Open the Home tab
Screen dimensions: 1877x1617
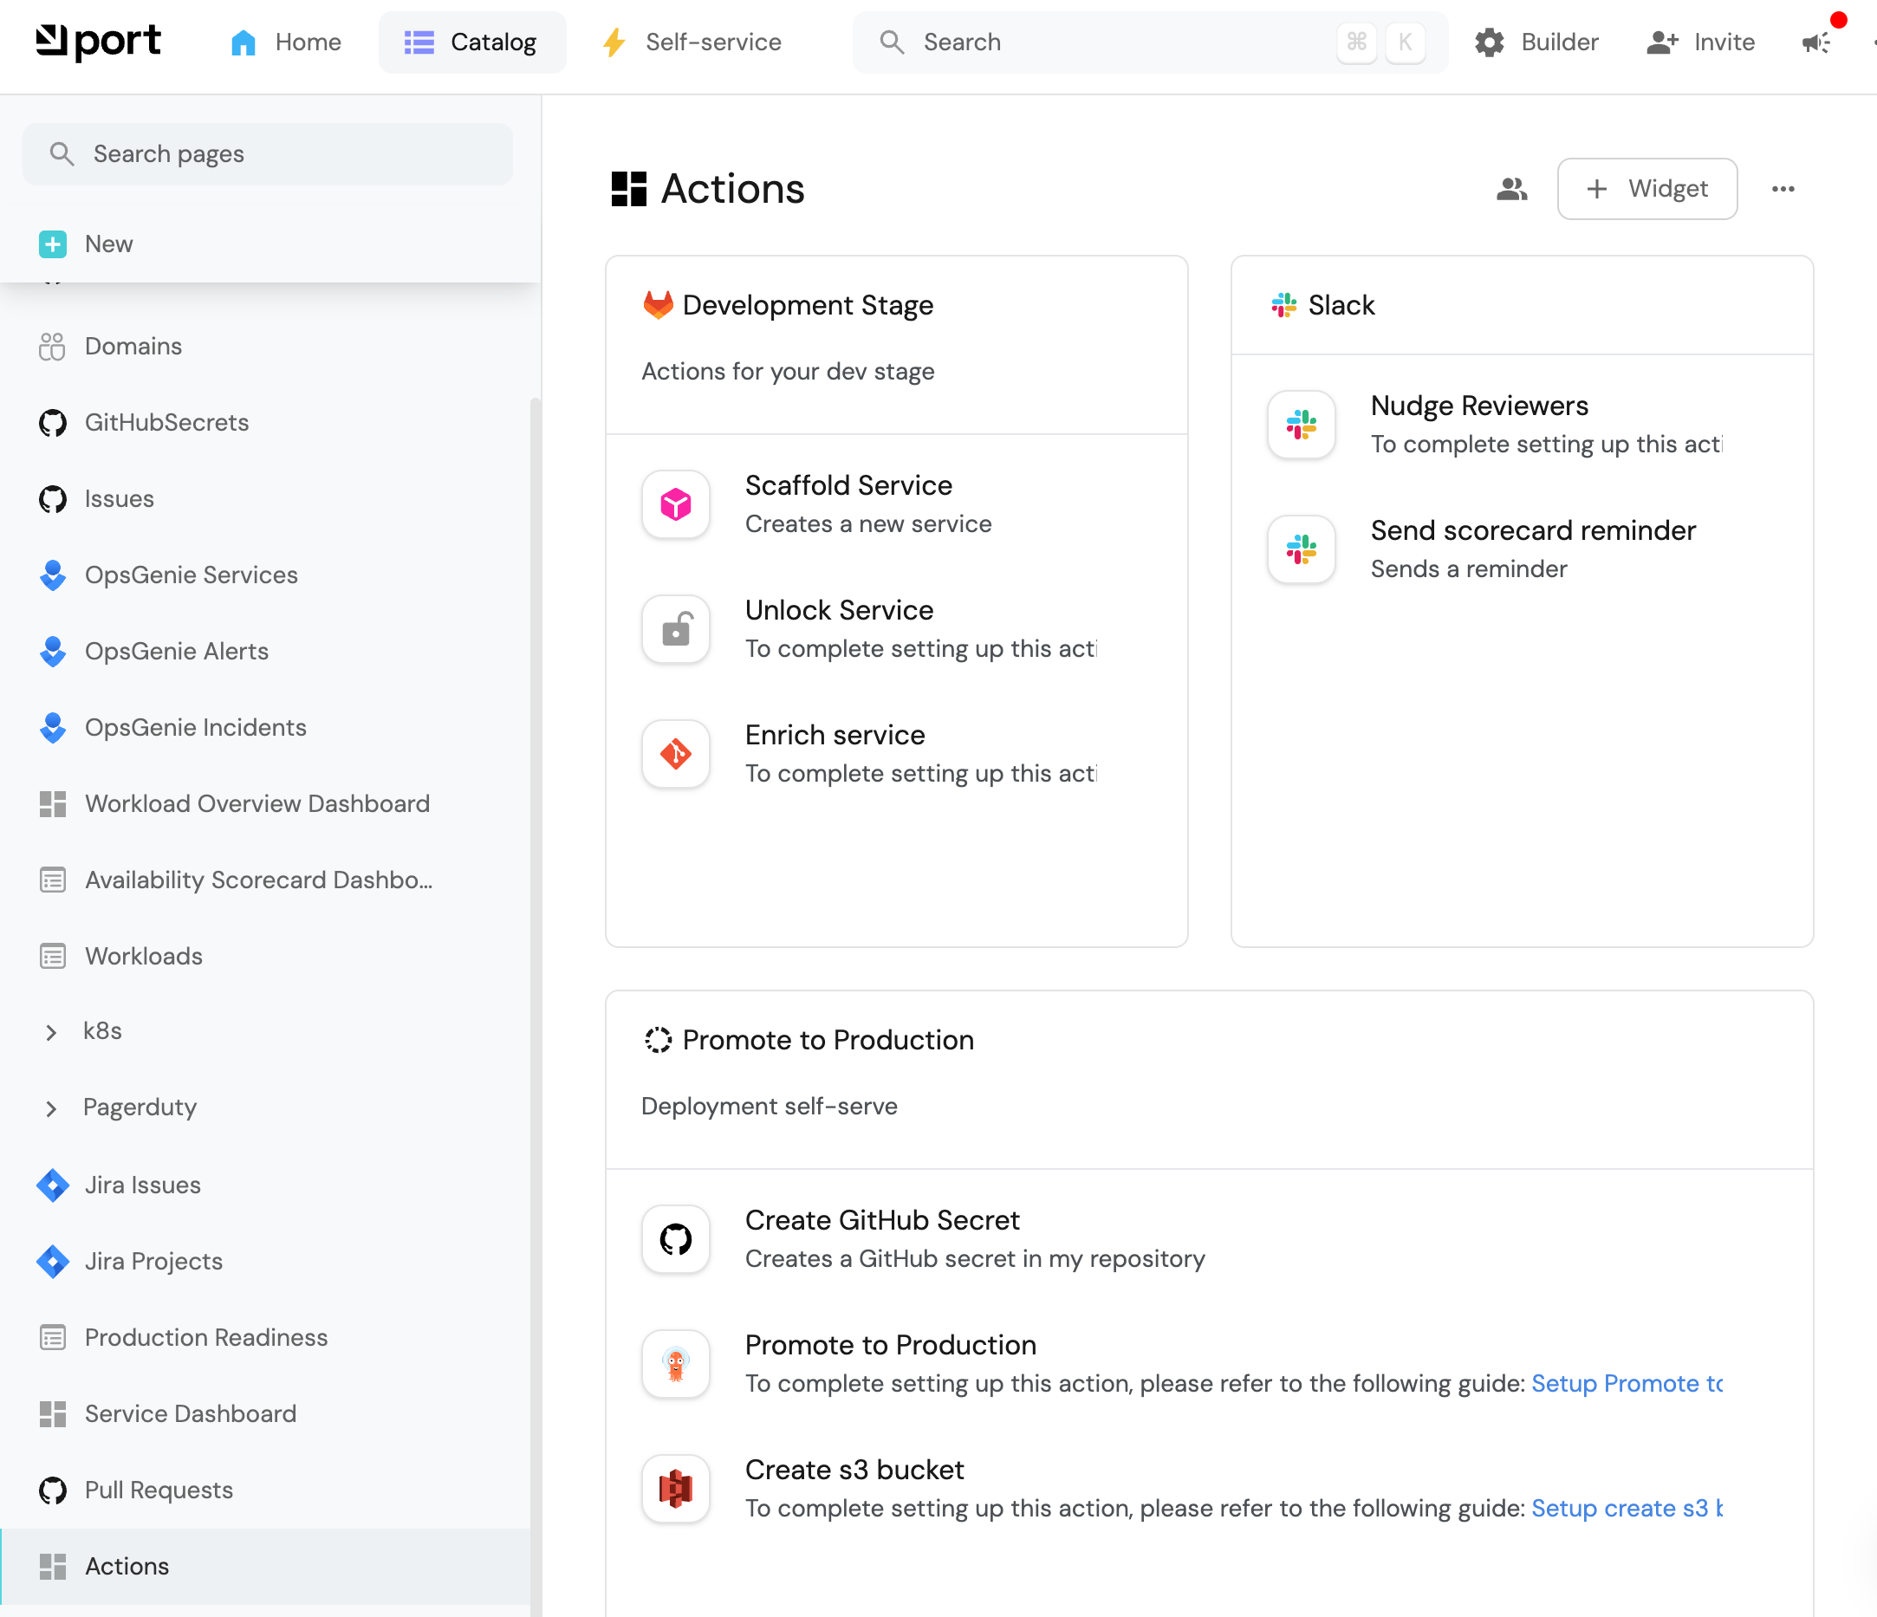[x=285, y=42]
